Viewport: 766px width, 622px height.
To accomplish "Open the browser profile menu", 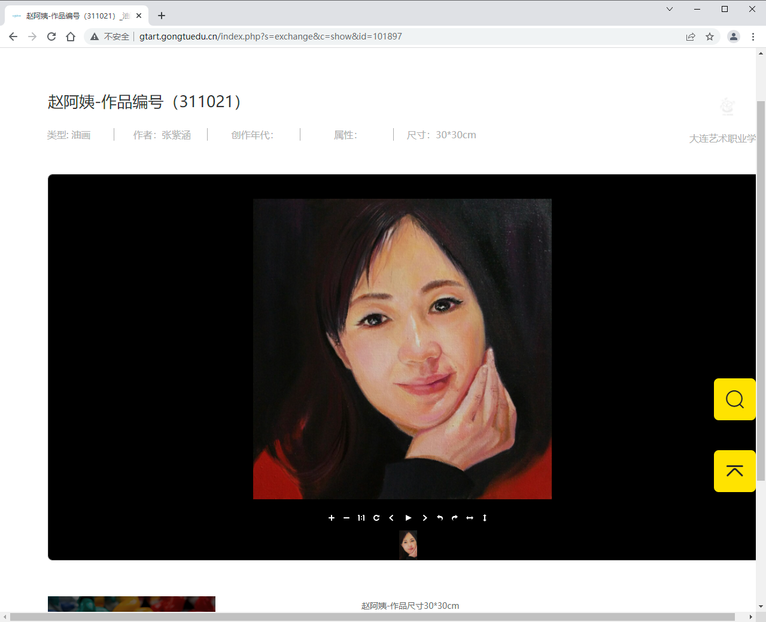I will (734, 37).
